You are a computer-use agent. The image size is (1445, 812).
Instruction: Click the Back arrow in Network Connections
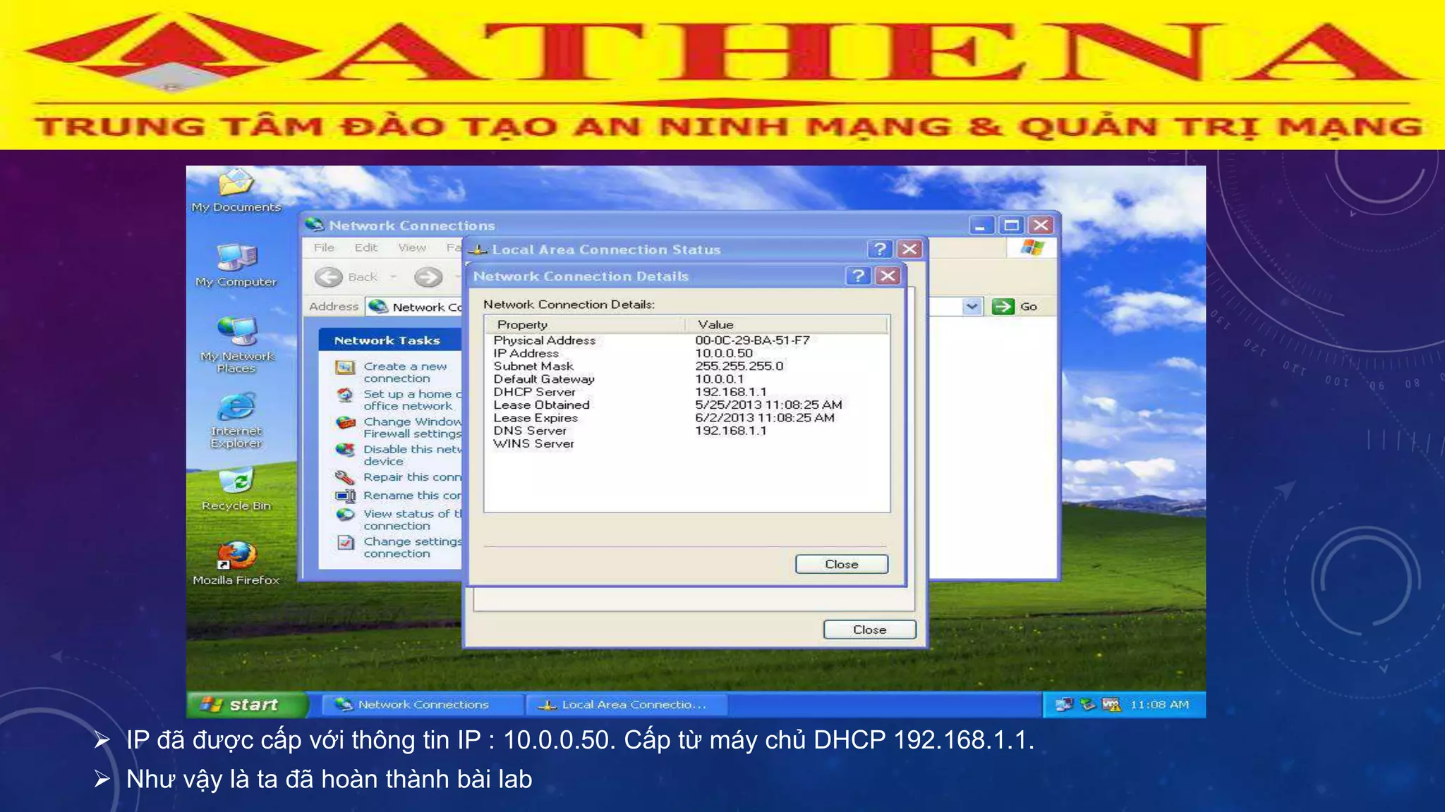pyautogui.click(x=329, y=277)
